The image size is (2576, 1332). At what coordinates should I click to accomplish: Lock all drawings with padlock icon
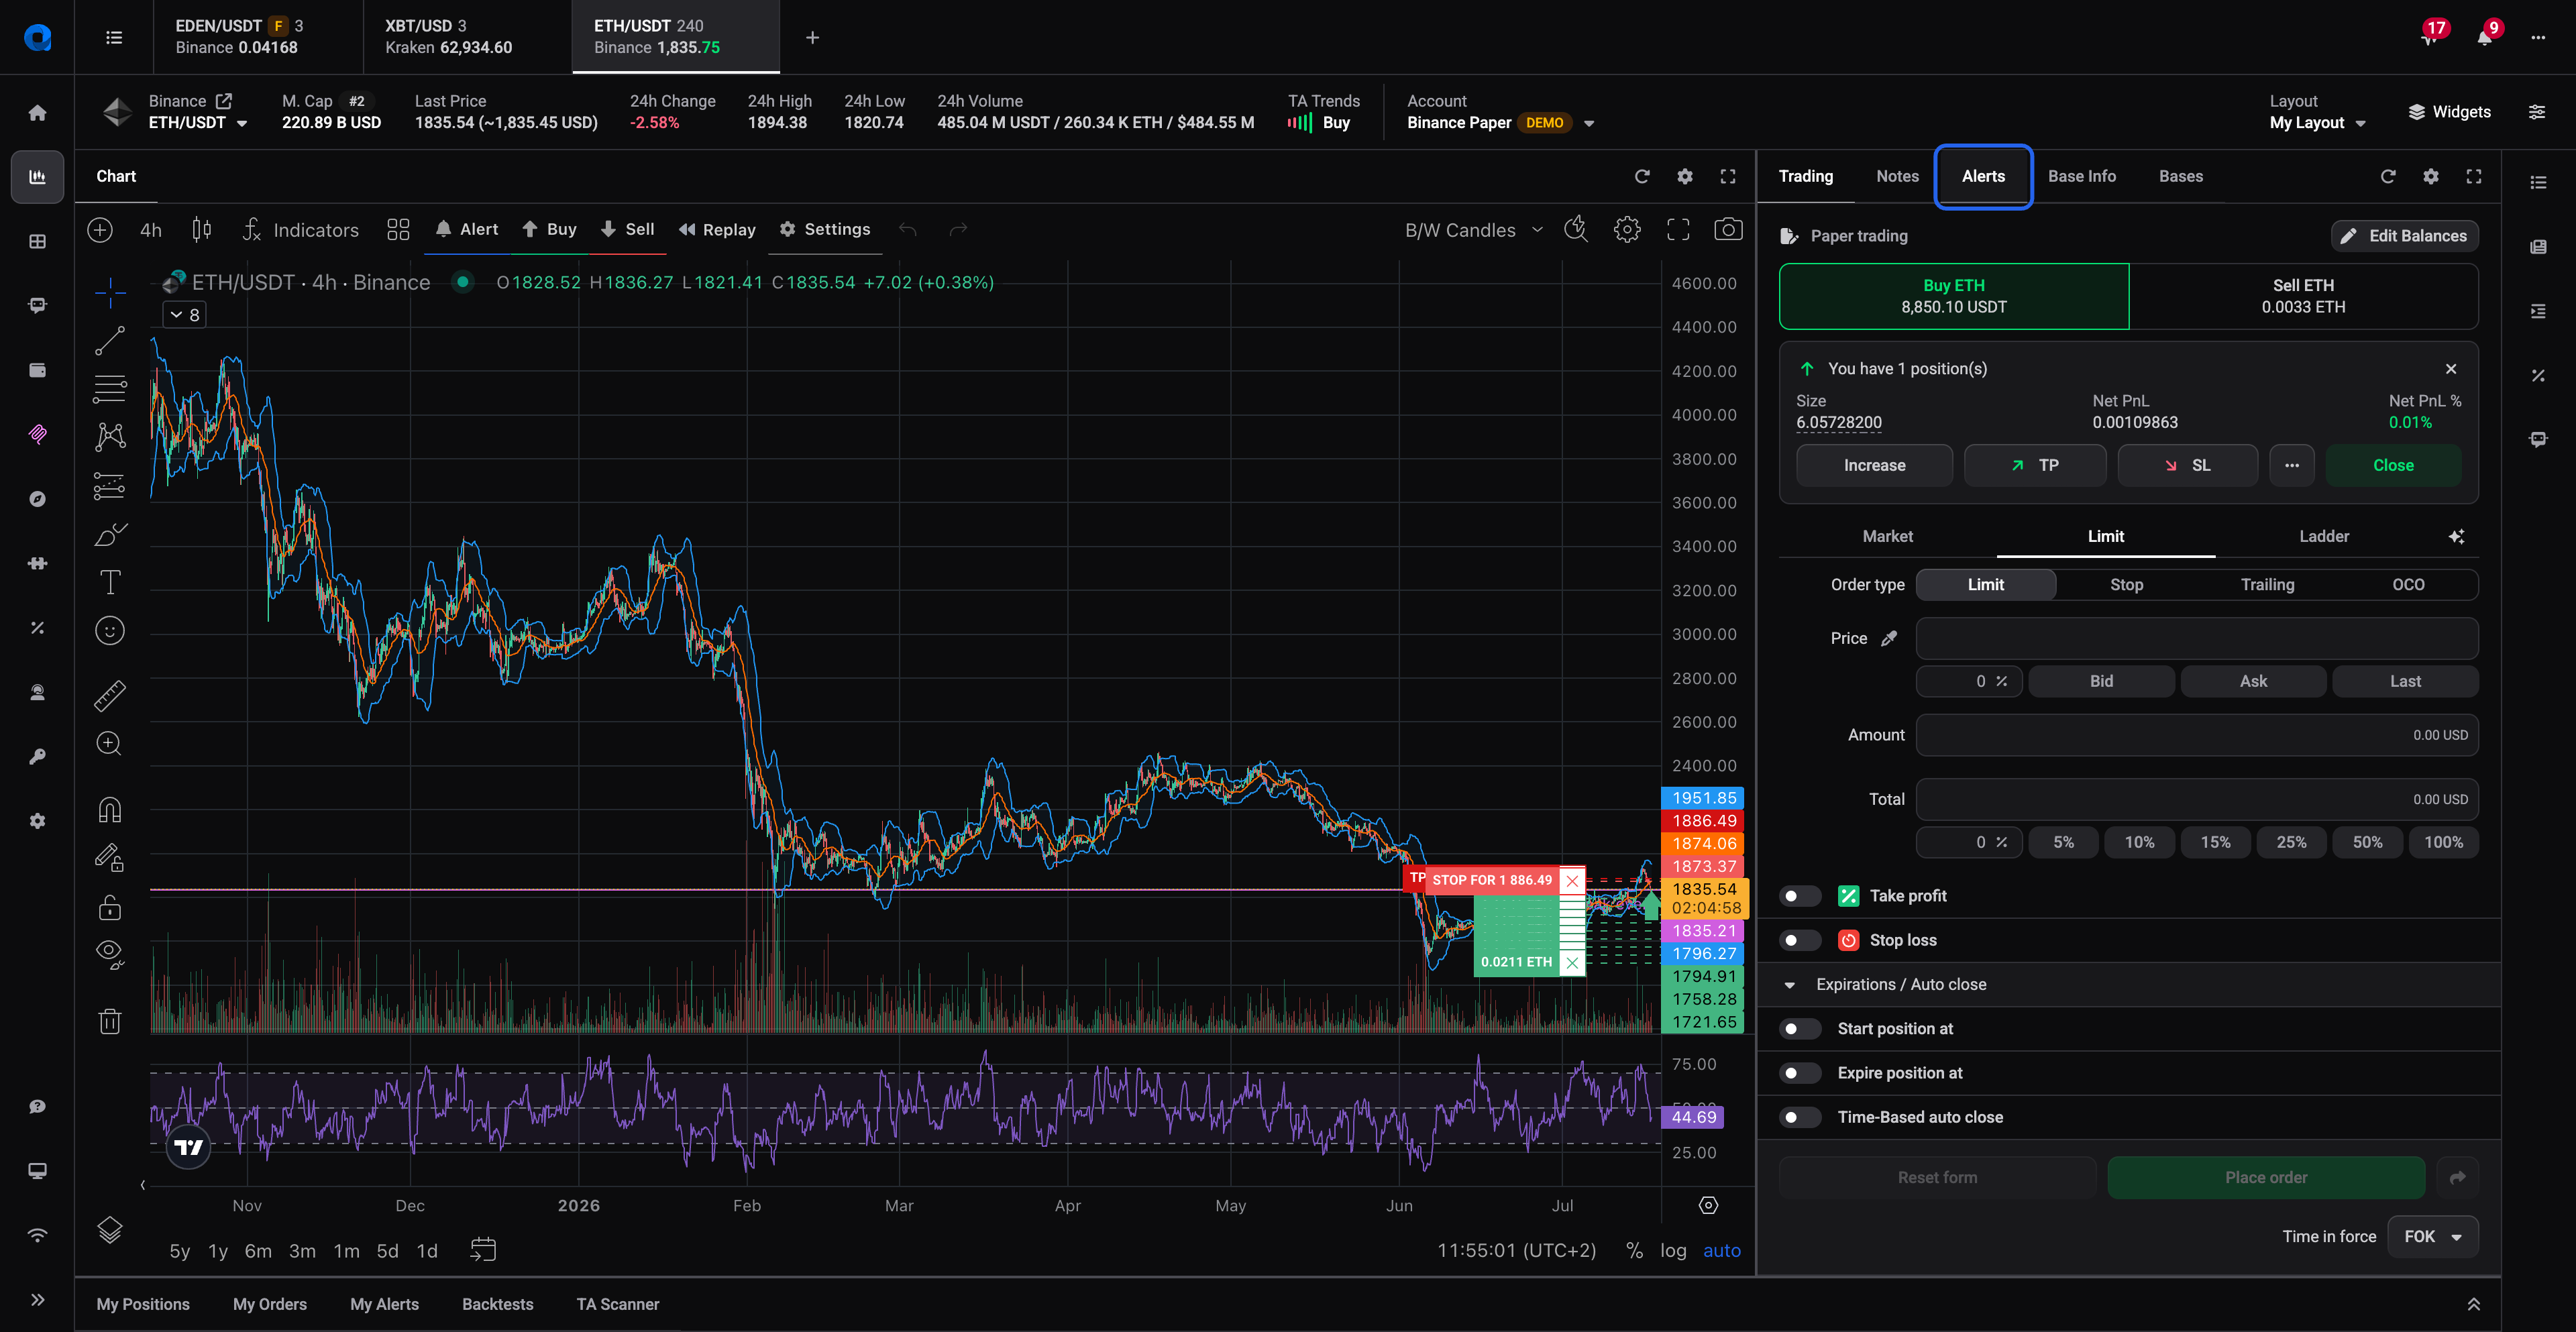point(110,907)
